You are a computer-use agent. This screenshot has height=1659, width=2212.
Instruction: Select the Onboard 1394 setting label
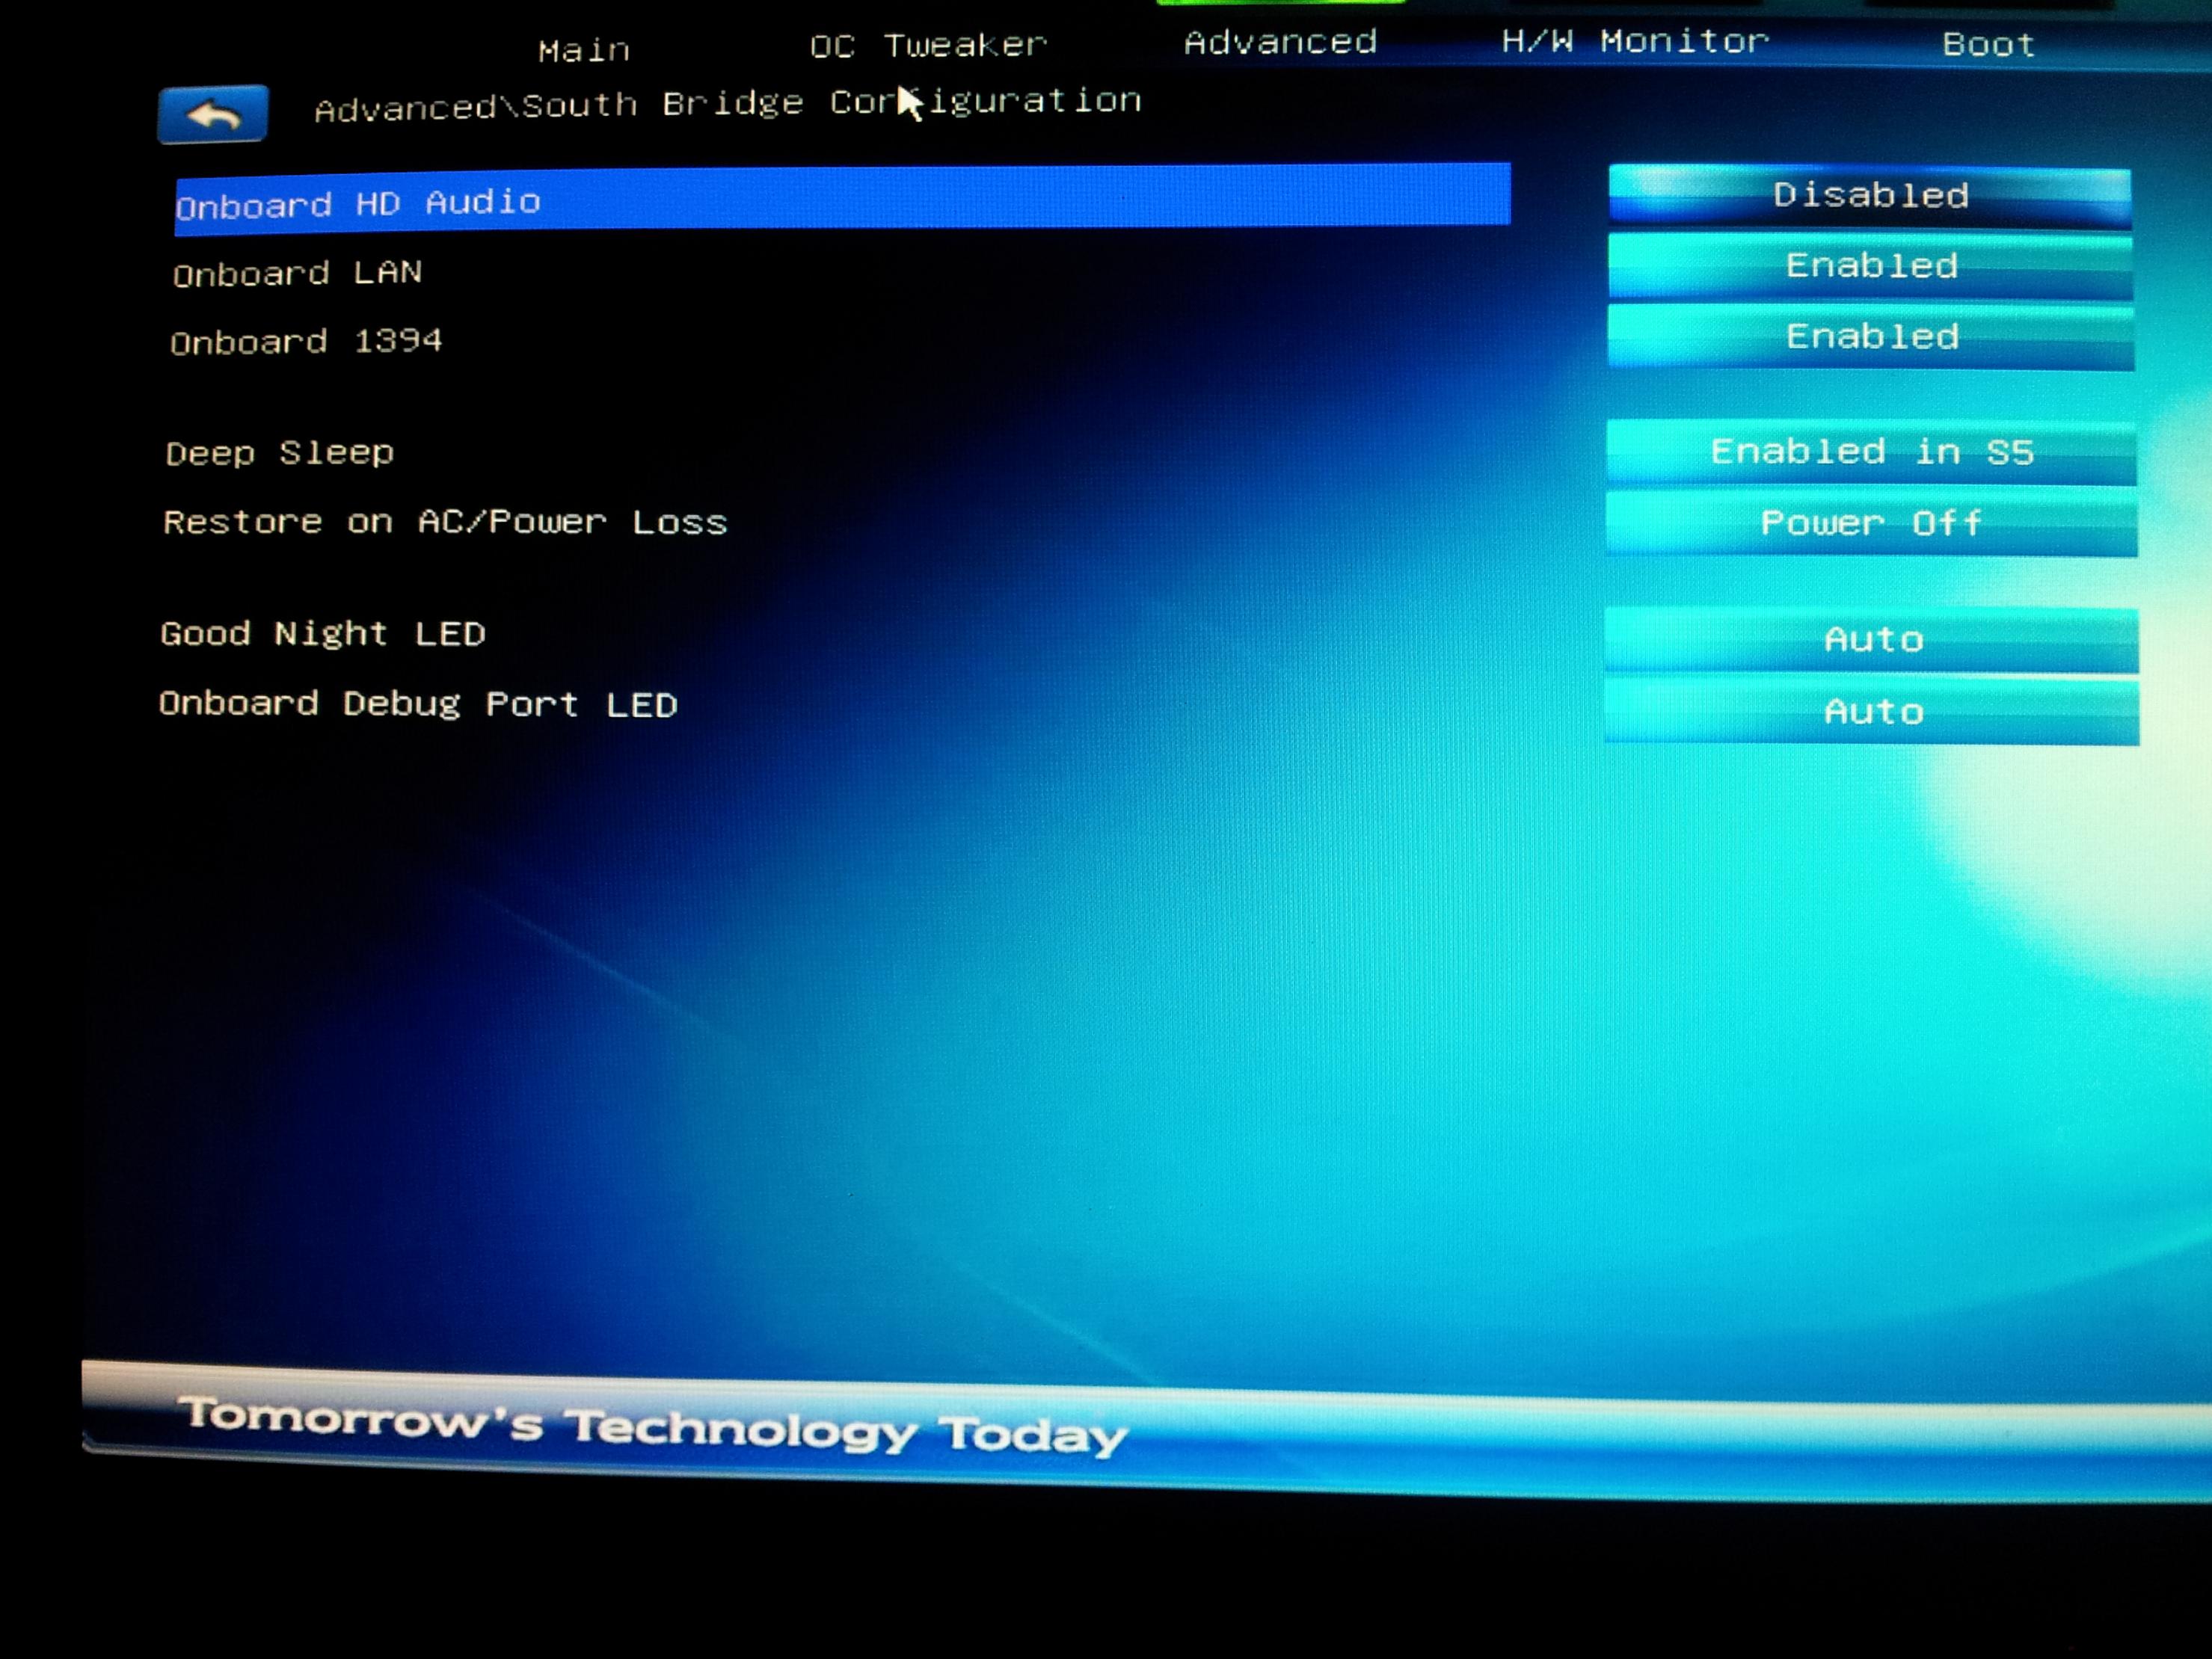306,342
